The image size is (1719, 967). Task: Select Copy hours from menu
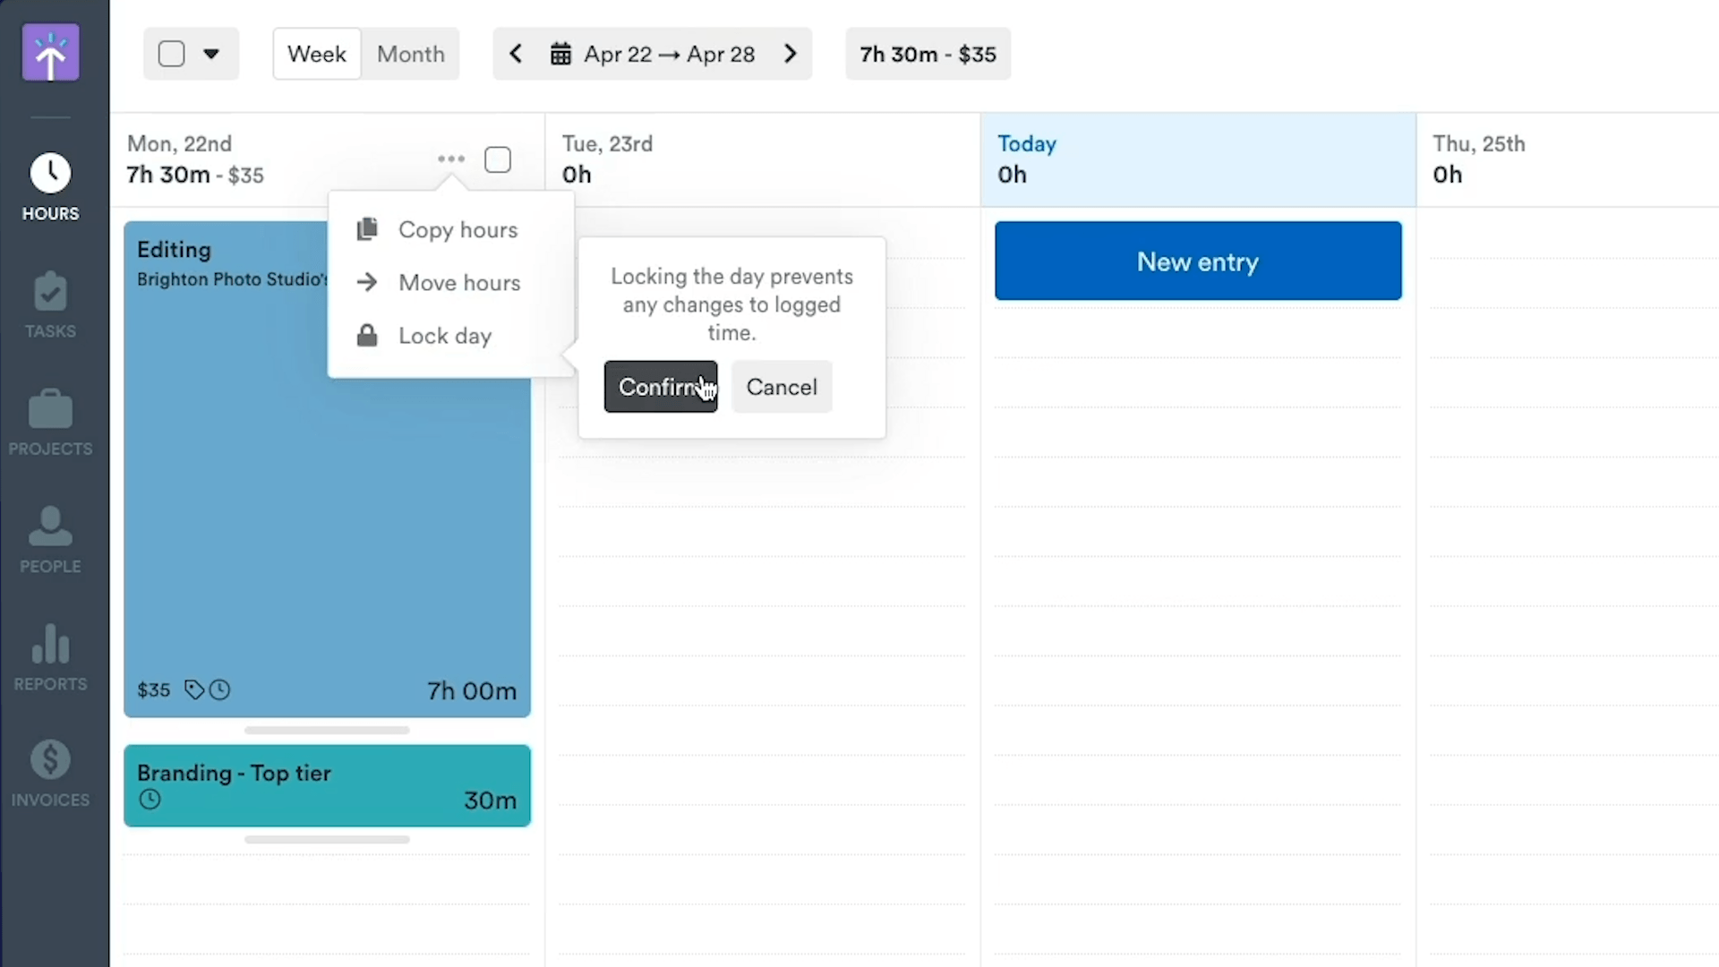click(457, 230)
